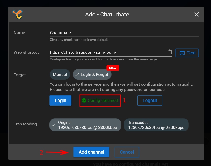The image size is (211, 166).
Task: Switch to Transcoded 1280x720 option
Action: (x=156, y=125)
